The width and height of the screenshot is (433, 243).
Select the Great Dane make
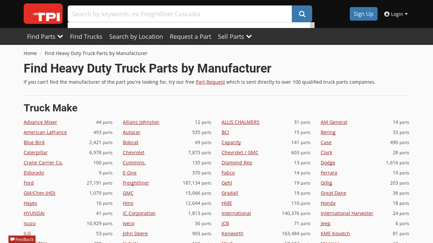coord(333,193)
